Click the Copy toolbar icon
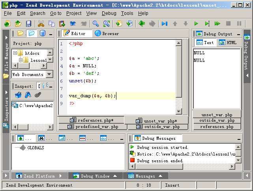The height and width of the screenshot is (191, 253). (x=52, y=24)
